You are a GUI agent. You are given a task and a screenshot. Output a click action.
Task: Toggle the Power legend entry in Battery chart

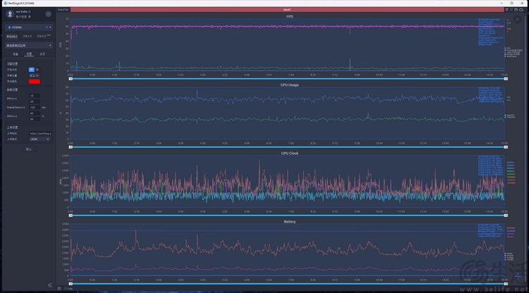[509, 254]
